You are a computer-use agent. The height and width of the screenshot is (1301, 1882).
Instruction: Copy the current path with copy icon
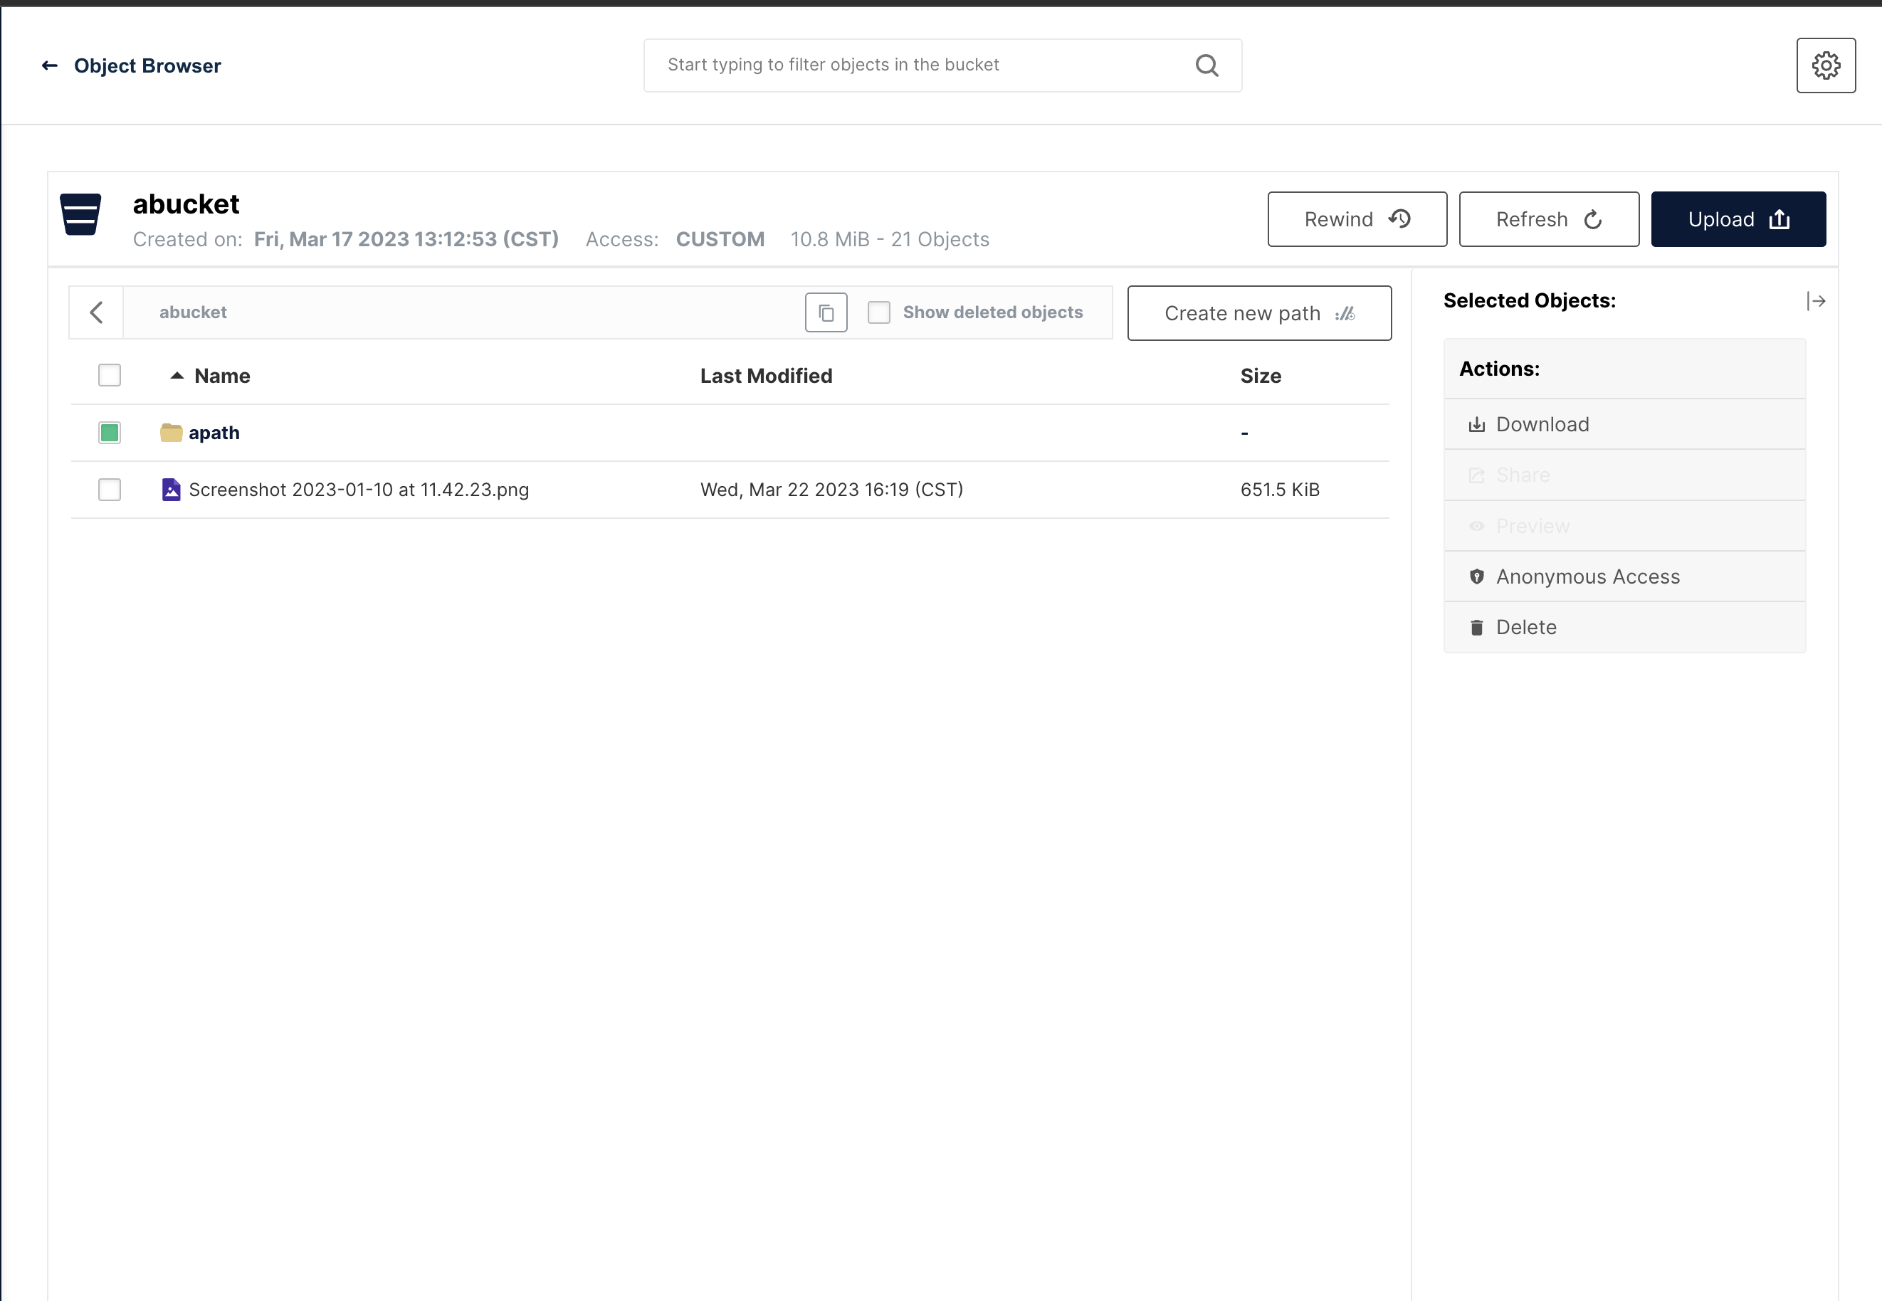click(826, 312)
